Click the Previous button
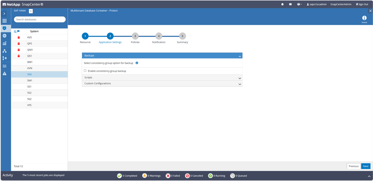This screenshot has height=181, width=373. coord(354,166)
